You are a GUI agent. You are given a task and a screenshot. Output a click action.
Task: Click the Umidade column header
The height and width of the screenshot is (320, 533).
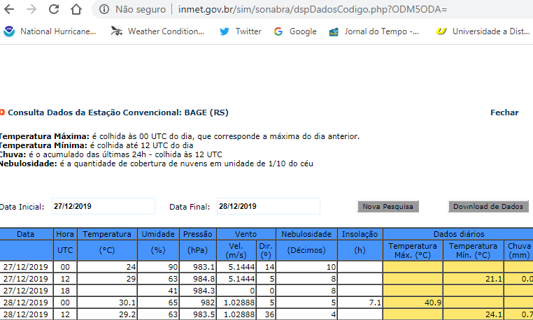click(158, 234)
